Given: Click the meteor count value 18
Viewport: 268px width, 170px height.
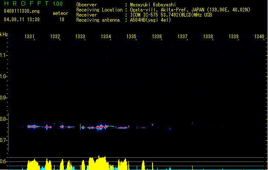Looking at the screenshot, I should click(x=62, y=20).
